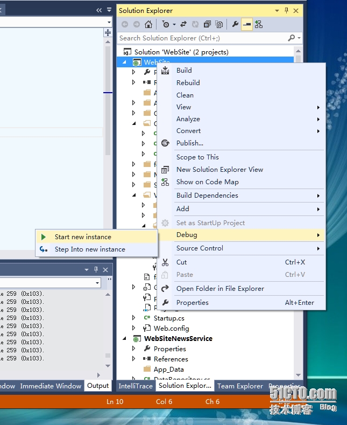Viewport: 347px width, 425px height.
Task: Open Output source combo box dropdown
Action: click(97, 283)
